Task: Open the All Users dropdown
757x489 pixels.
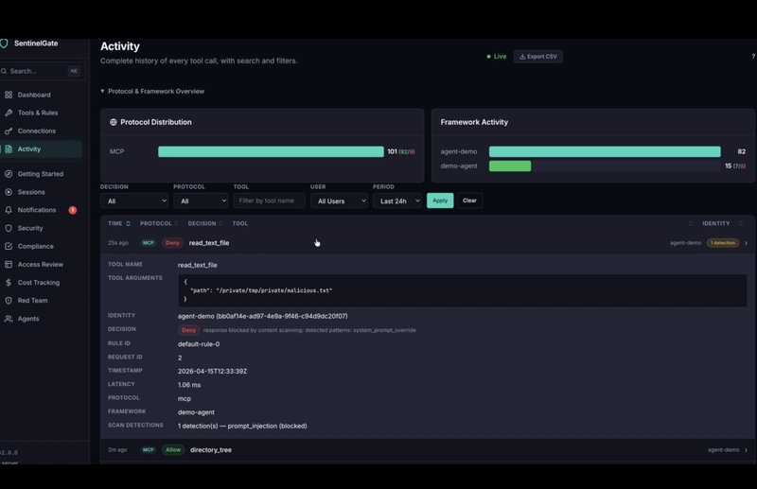Action: (x=339, y=201)
